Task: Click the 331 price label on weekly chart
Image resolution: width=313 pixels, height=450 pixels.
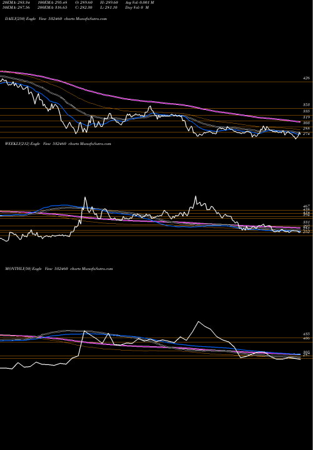Action: pos(306,222)
